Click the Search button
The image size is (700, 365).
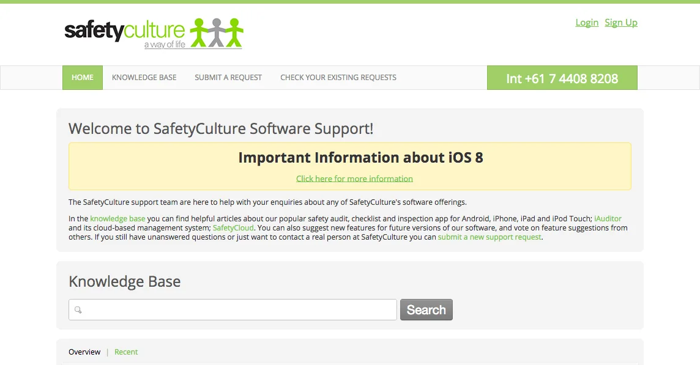point(426,310)
